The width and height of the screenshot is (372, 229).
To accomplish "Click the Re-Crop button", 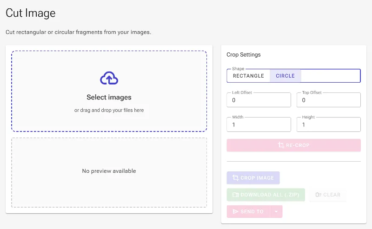I will pyautogui.click(x=294, y=145).
